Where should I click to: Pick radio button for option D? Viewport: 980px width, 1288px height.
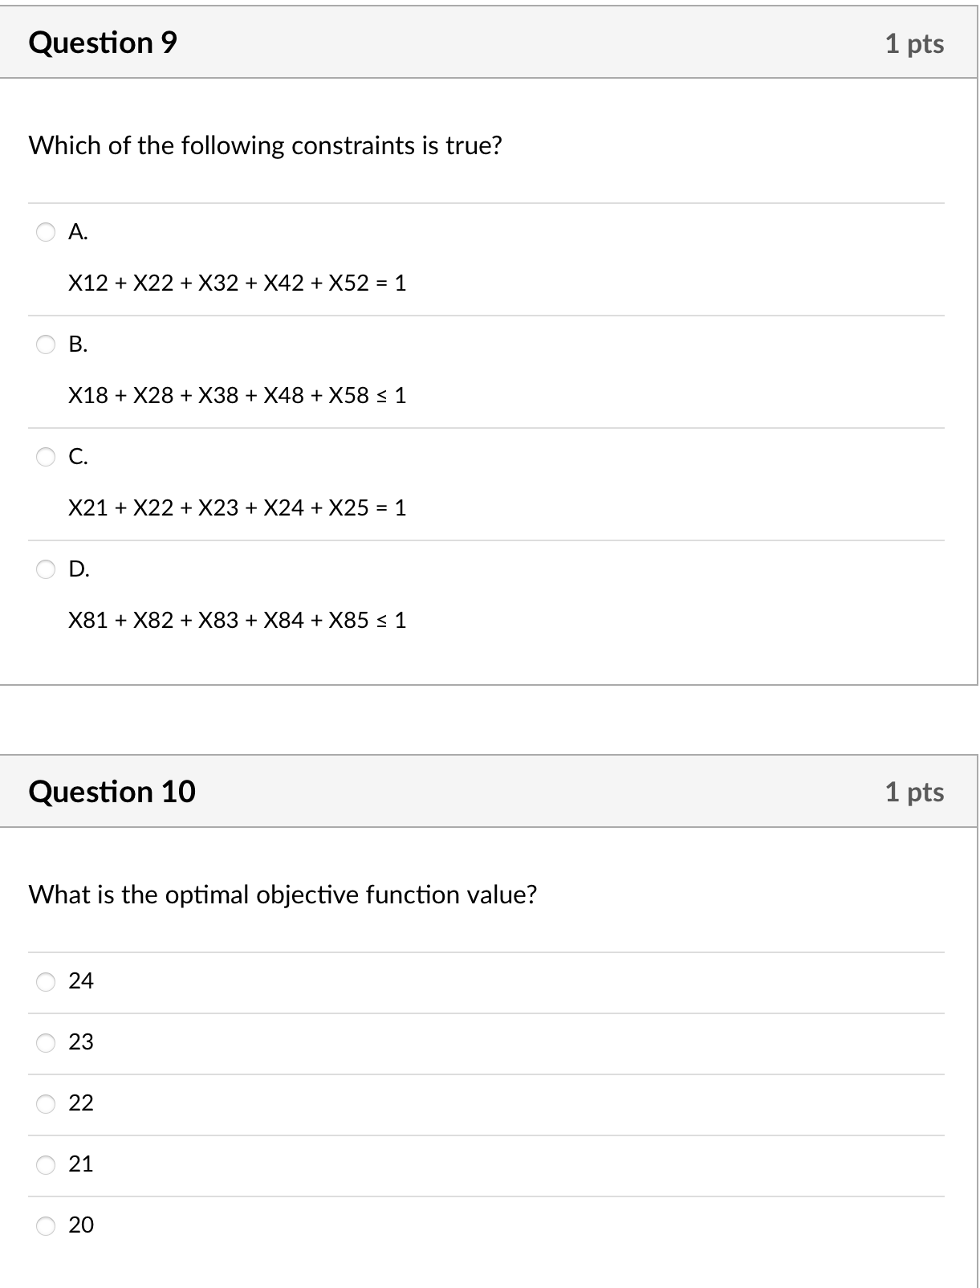47,569
